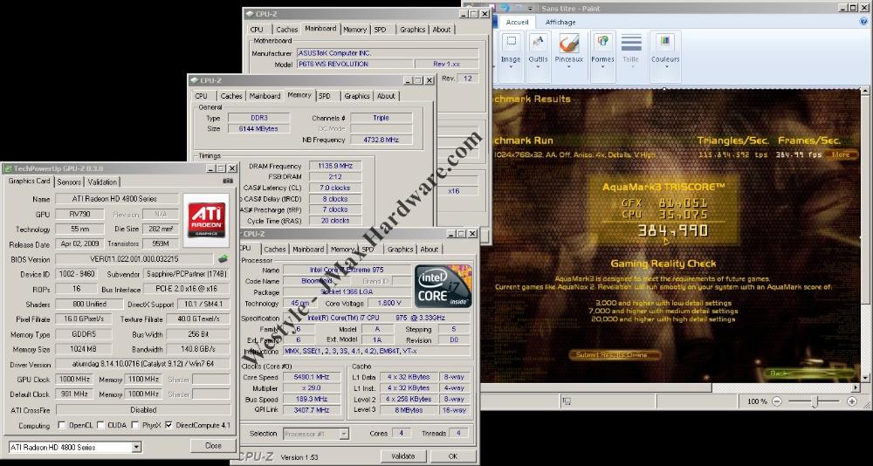Click Paint zoom-out minus button
873x466 pixels.
[x=777, y=401]
